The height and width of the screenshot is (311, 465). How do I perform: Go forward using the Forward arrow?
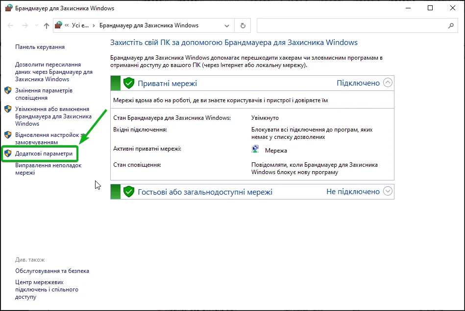(25, 26)
